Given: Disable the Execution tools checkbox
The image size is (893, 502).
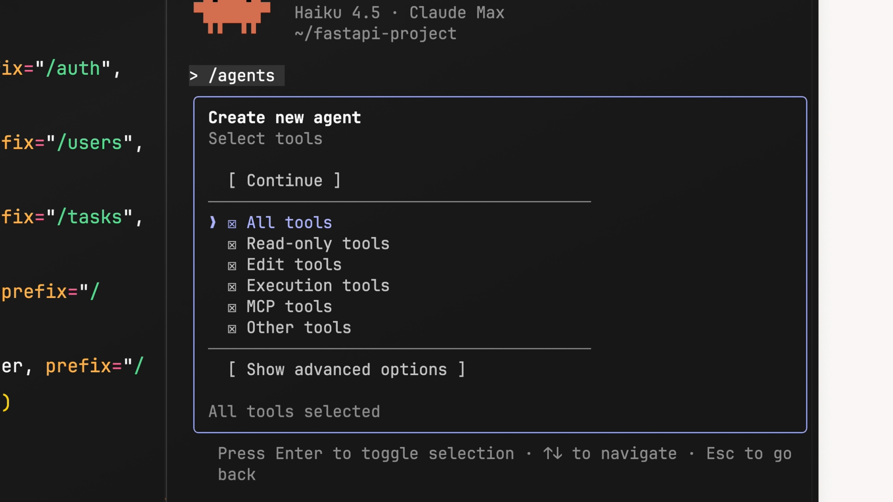Looking at the screenshot, I should pos(232,286).
